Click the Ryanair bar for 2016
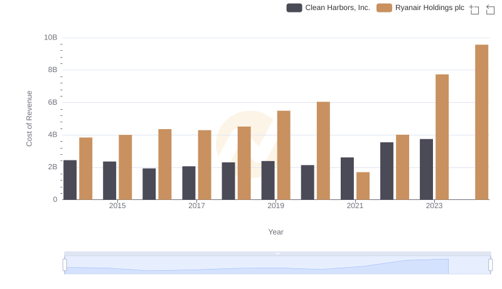The width and height of the screenshot is (502, 289). (x=165, y=164)
